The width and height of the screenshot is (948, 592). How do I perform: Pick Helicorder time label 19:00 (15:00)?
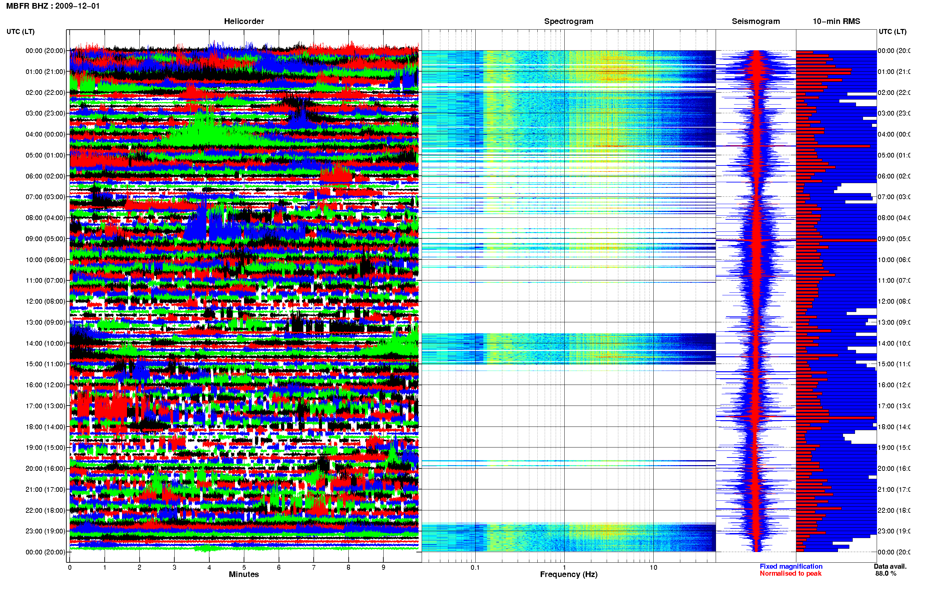45,447
